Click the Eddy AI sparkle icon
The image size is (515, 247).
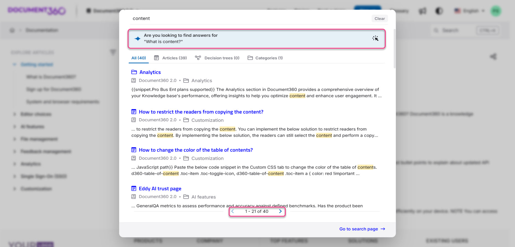(x=137, y=39)
